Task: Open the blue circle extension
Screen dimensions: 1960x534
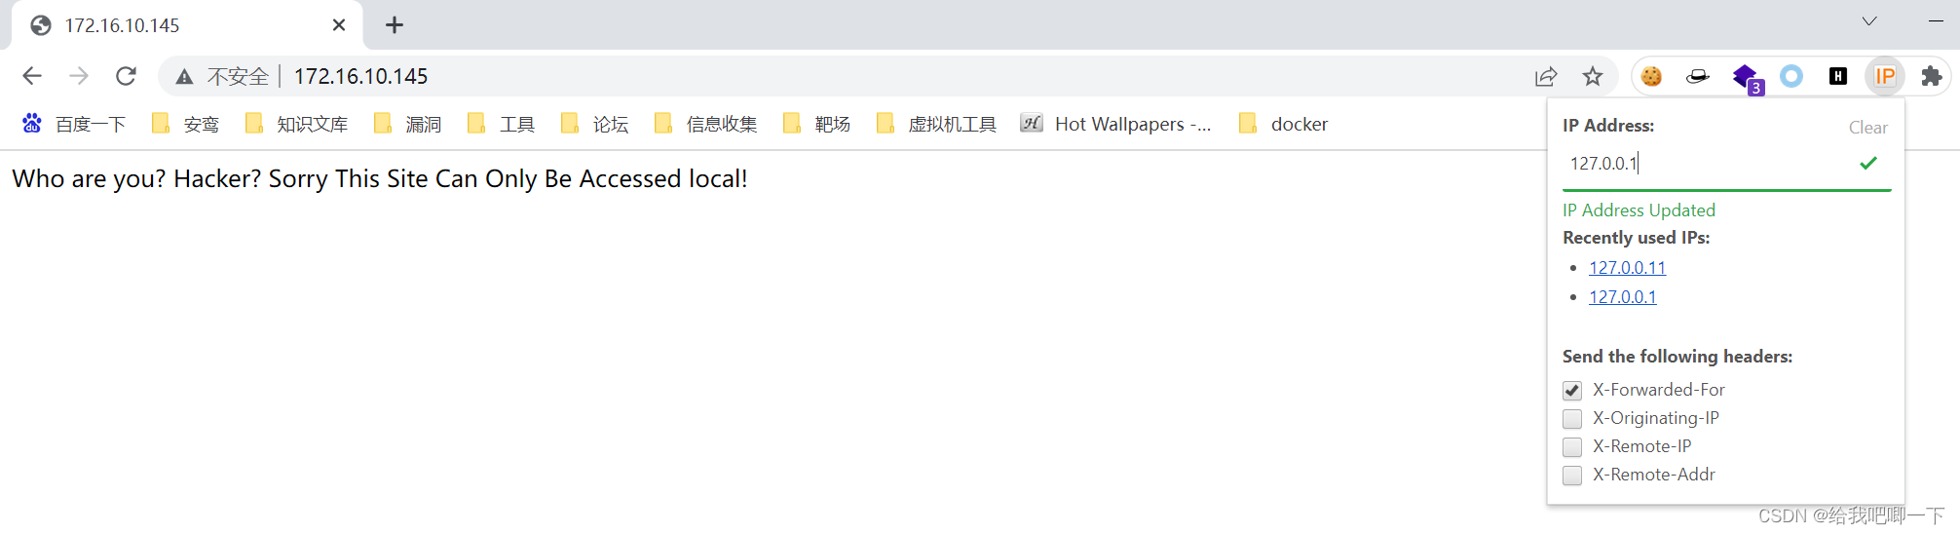Action: pos(1791,76)
